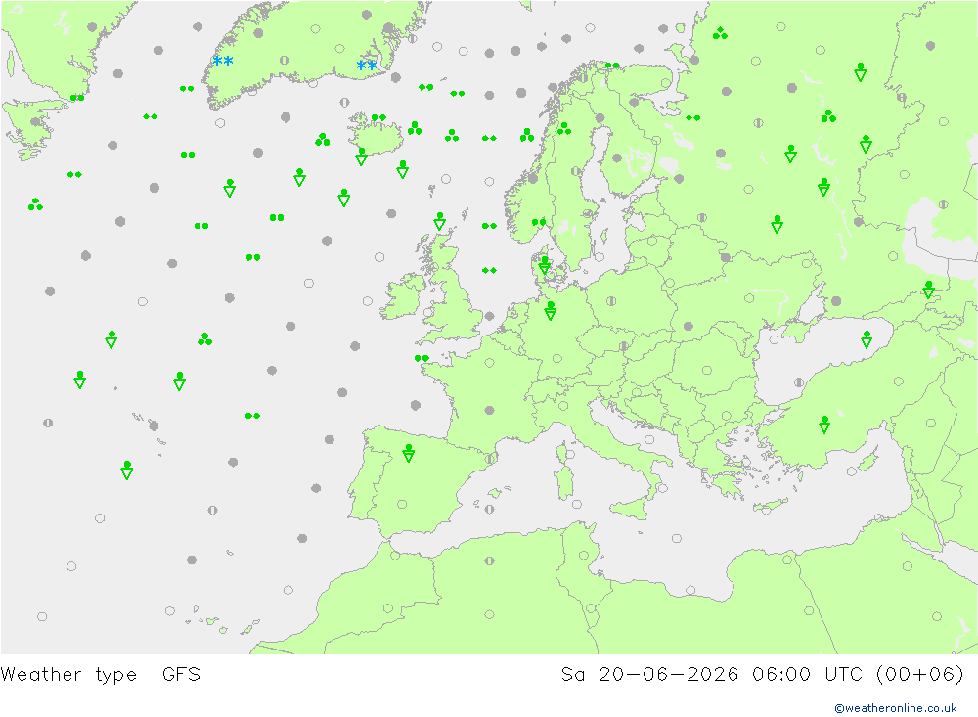
Task: Select the shower symbol over northern Germany
Action: coord(550,311)
